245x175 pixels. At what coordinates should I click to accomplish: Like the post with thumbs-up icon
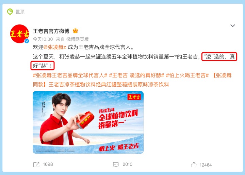[193, 164]
